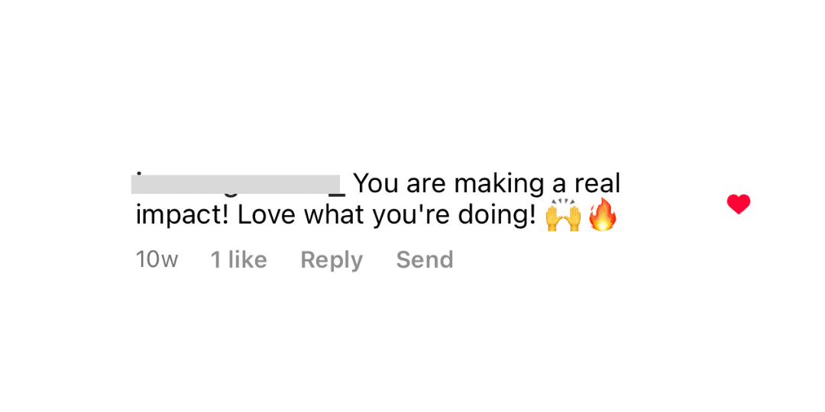Click the raised hands emoji

(562, 217)
